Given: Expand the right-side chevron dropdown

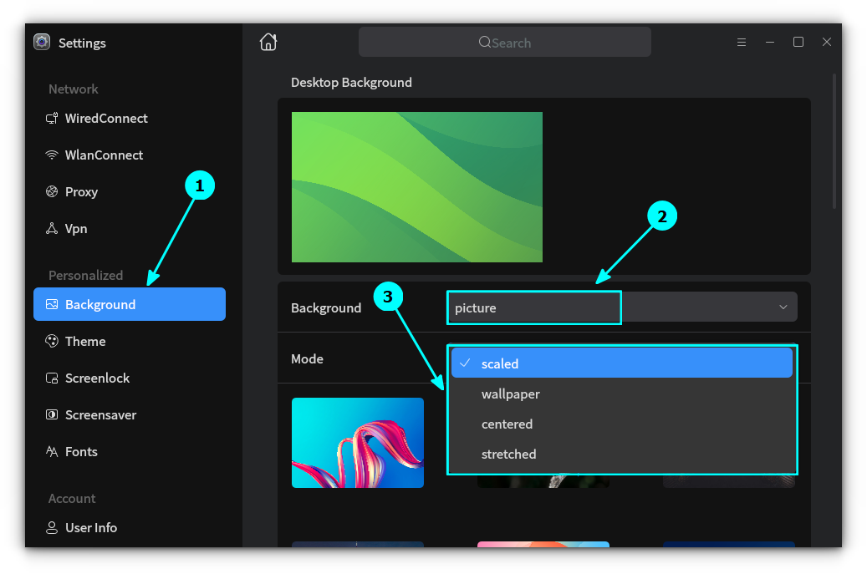Looking at the screenshot, I should tap(783, 307).
